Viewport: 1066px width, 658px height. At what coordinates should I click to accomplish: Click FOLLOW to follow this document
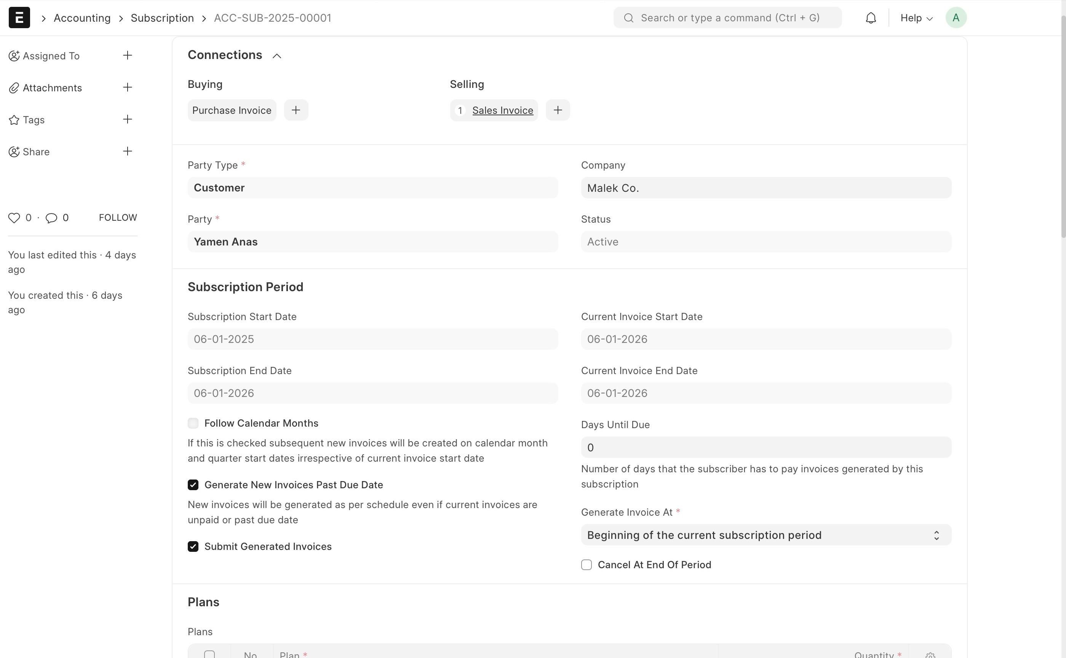click(118, 218)
